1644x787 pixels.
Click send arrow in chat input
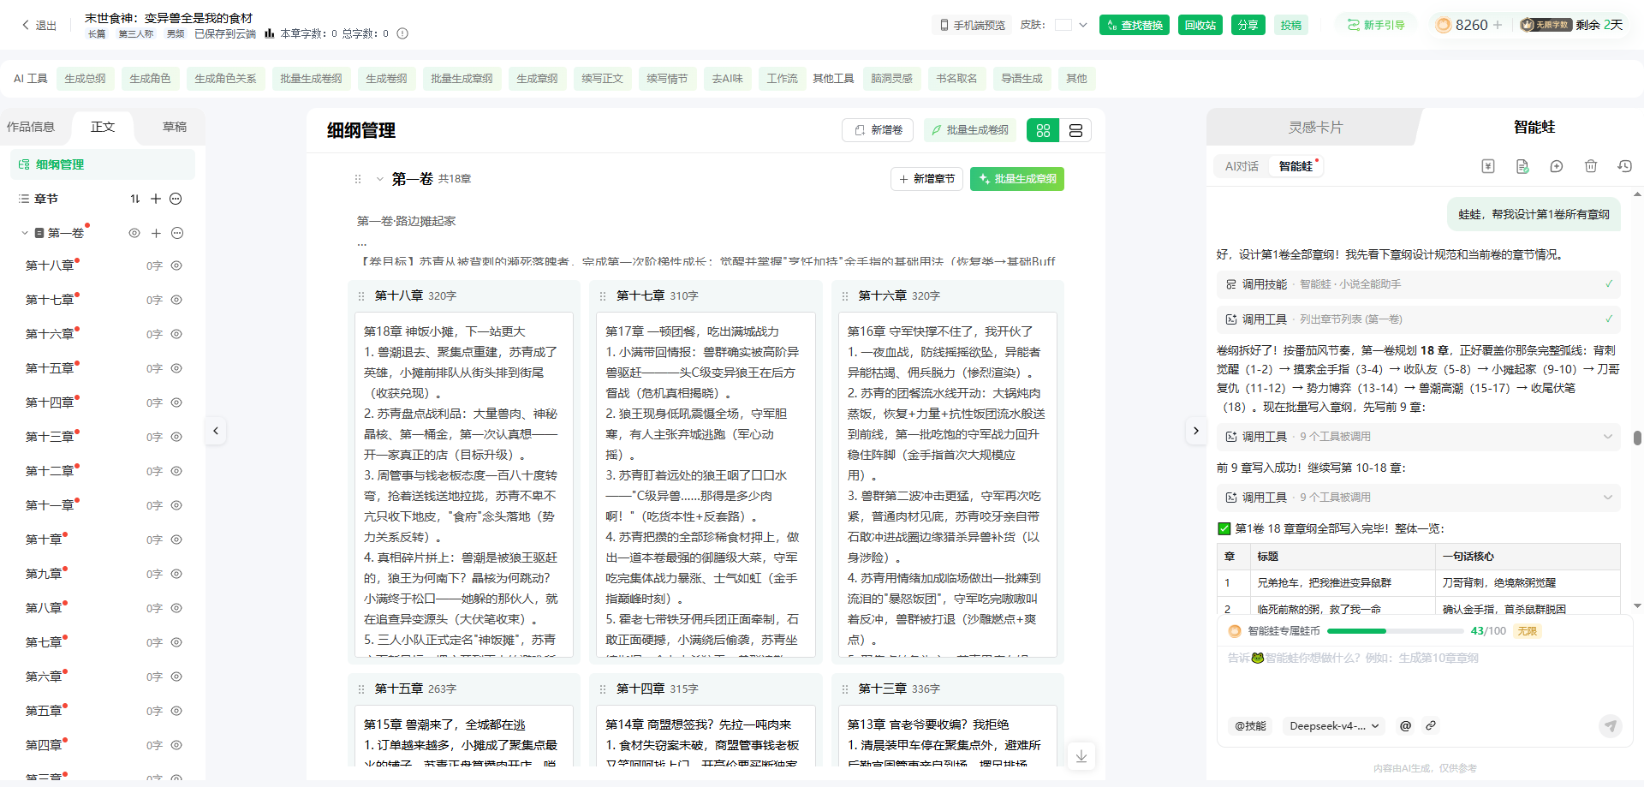click(x=1610, y=726)
